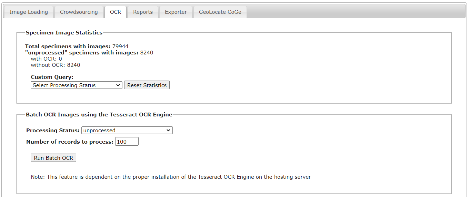470x197 pixels.
Task: Click the 'with OCR: 0' line
Action: click(x=47, y=59)
